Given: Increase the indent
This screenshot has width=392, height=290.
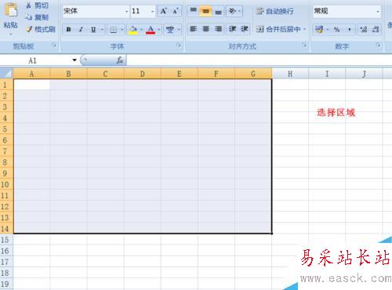Looking at the screenshot, I should click(245, 29).
